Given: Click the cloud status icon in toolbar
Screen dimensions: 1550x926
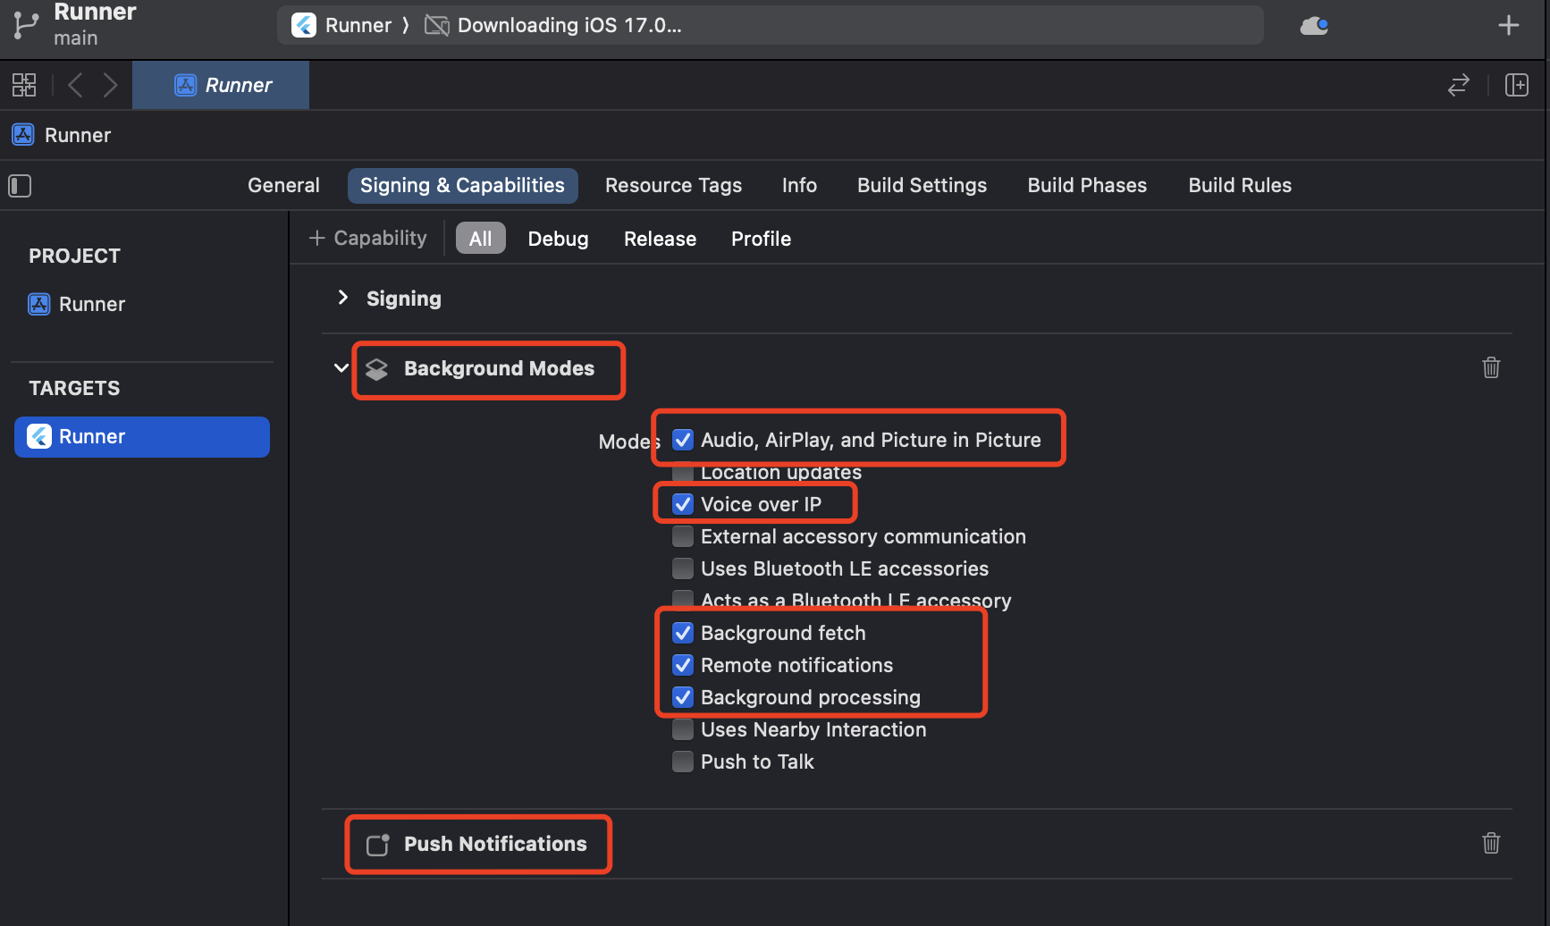Looking at the screenshot, I should [x=1313, y=26].
